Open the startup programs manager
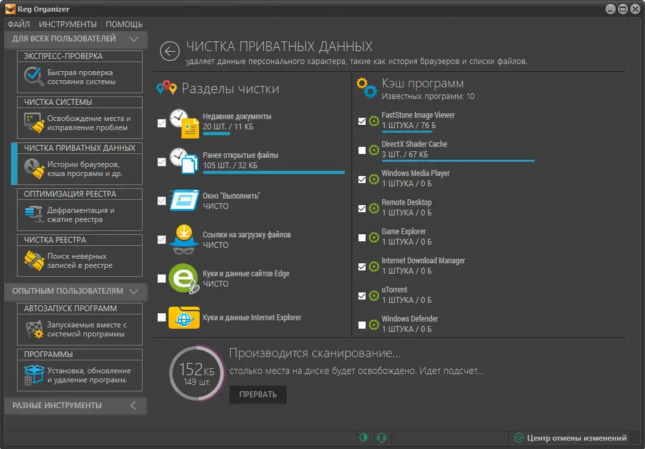Image resolution: width=645 pixels, height=449 pixels. point(79,329)
